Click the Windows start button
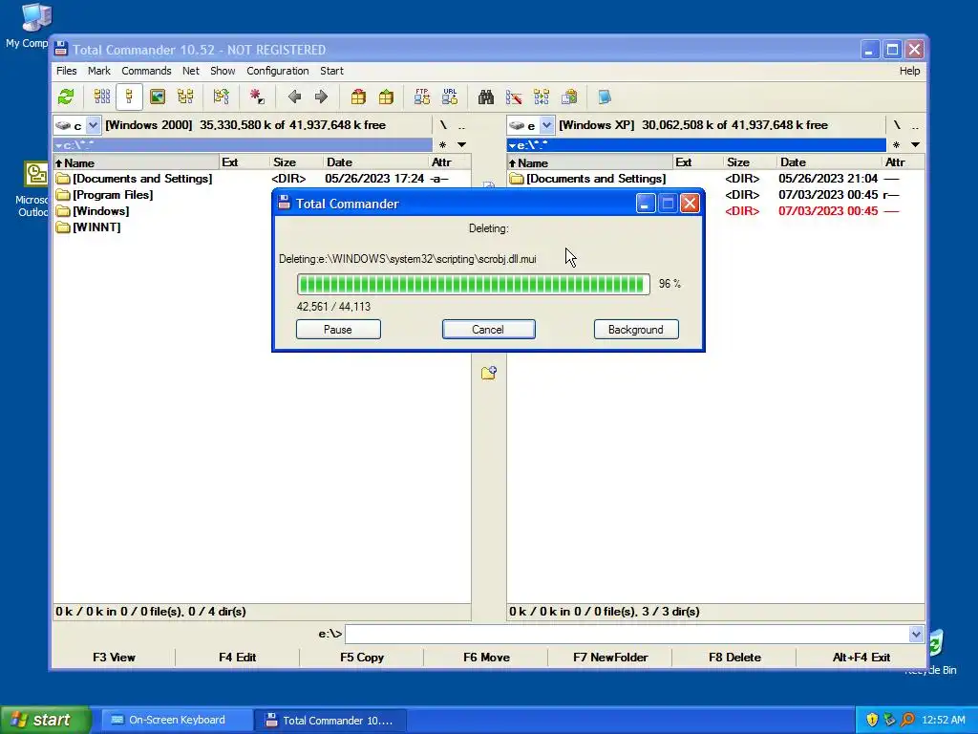This screenshot has width=978, height=734. (x=44, y=720)
